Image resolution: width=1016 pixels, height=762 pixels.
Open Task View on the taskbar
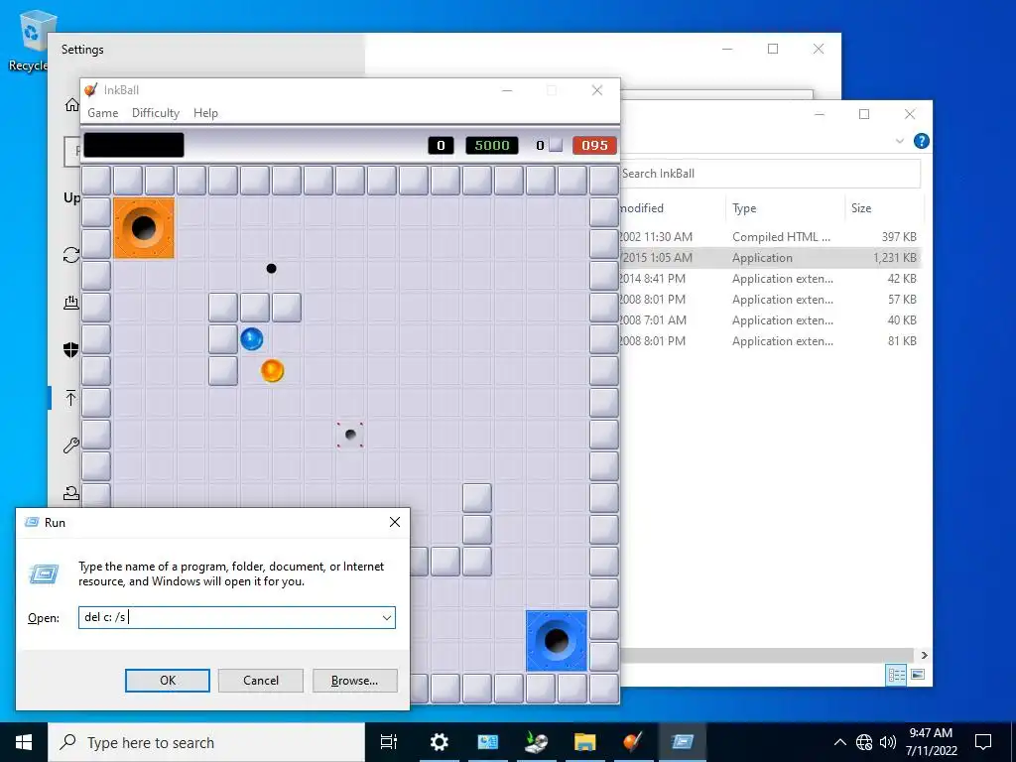tap(389, 742)
